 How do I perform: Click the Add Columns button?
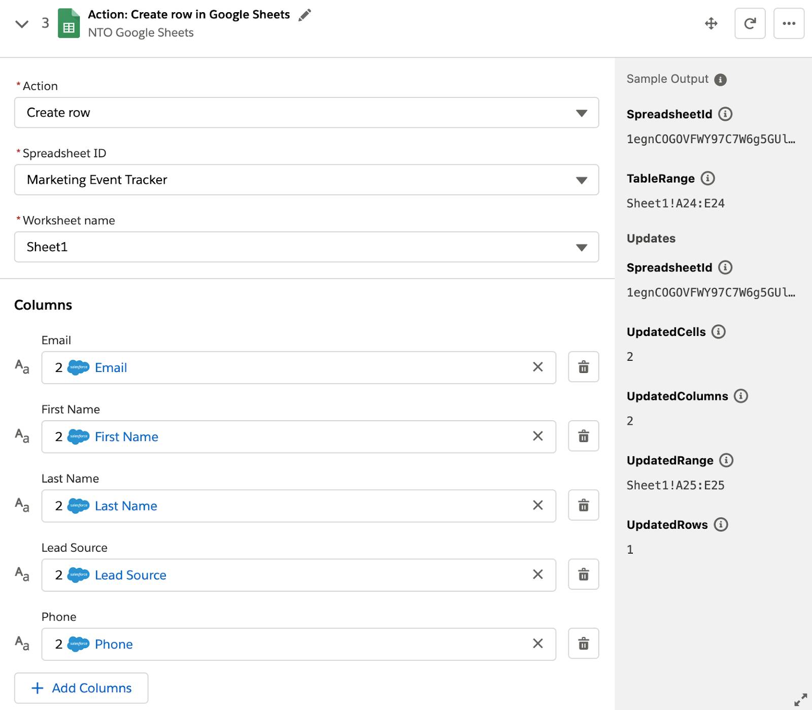81,688
